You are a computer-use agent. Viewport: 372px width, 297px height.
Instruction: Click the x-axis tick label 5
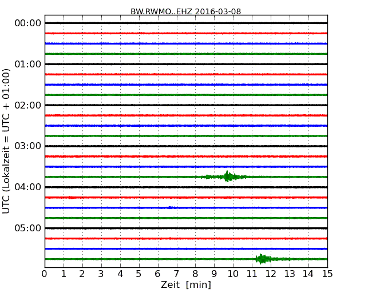click(x=139, y=274)
